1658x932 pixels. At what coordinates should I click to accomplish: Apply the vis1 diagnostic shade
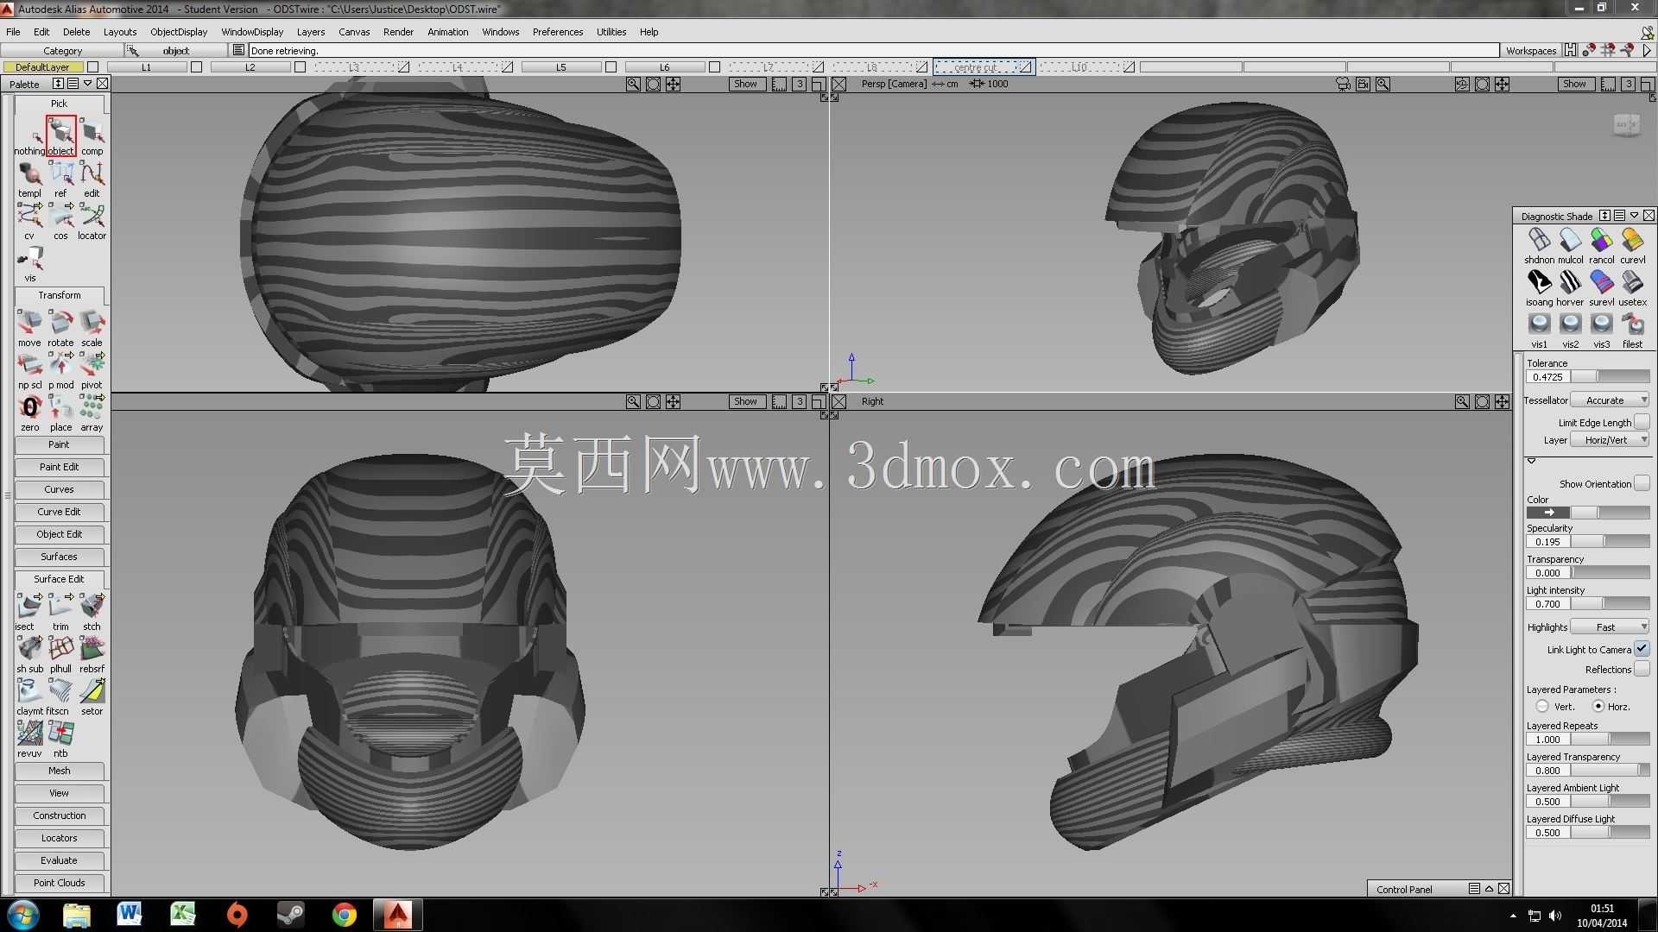(1539, 331)
